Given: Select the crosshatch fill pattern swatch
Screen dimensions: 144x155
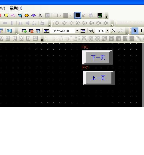Looking at the screenshot, I should pos(84,39).
